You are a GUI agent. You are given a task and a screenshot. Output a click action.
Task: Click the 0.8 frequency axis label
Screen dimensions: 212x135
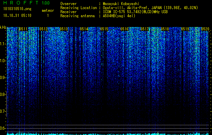pyautogui.click(x=3, y=94)
